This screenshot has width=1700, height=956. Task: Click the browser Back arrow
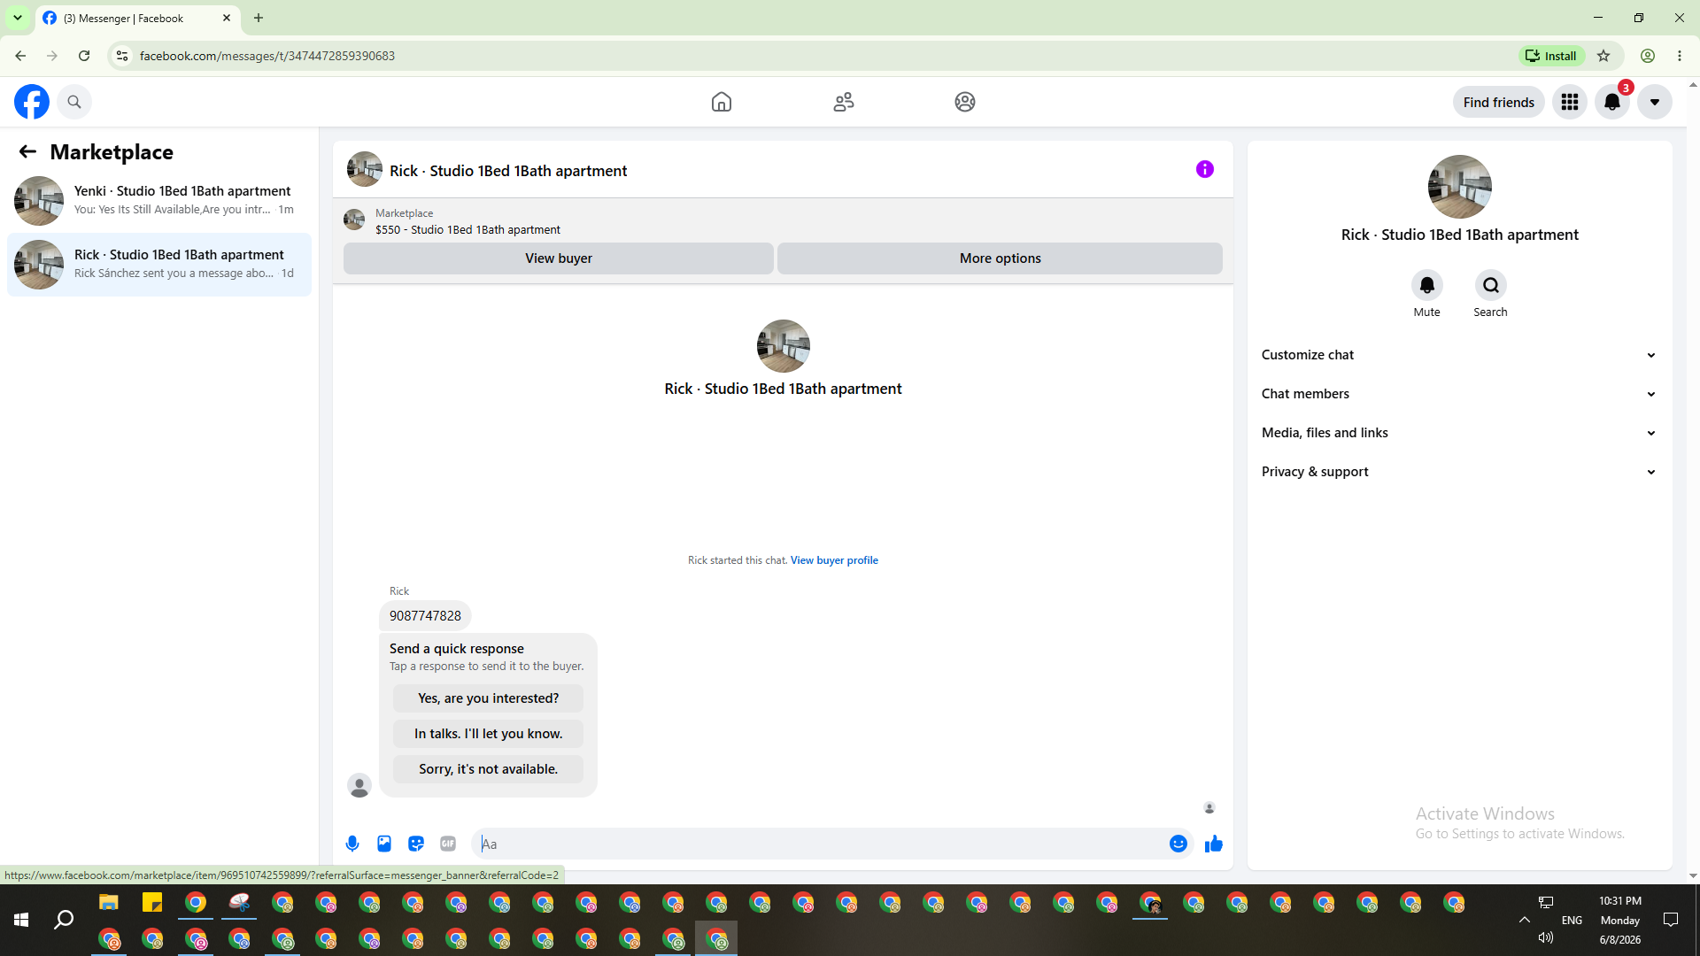(x=20, y=56)
